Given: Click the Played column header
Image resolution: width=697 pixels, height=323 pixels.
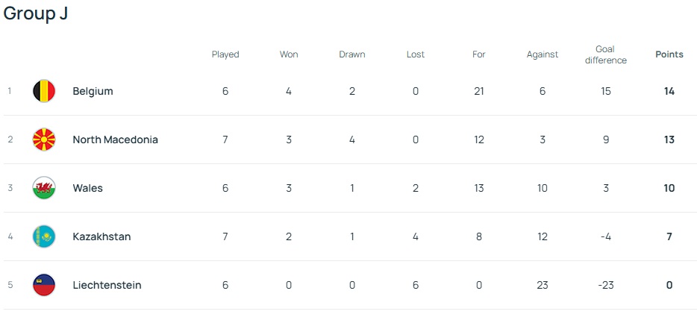Looking at the screenshot, I should pyautogui.click(x=225, y=54).
